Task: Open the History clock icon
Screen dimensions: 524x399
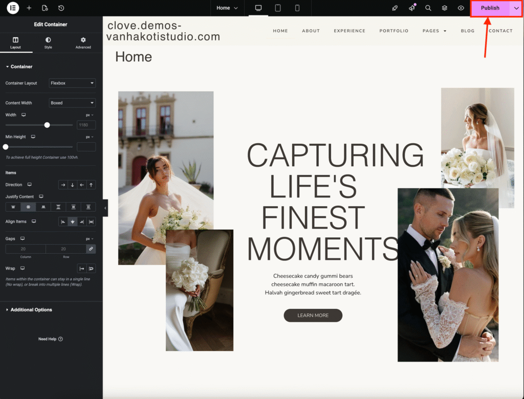Action: pyautogui.click(x=61, y=8)
